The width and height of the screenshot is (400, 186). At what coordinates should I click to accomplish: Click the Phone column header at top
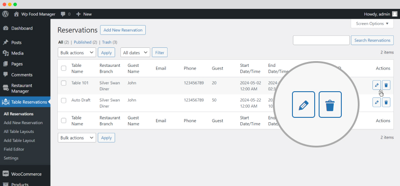pos(190,68)
